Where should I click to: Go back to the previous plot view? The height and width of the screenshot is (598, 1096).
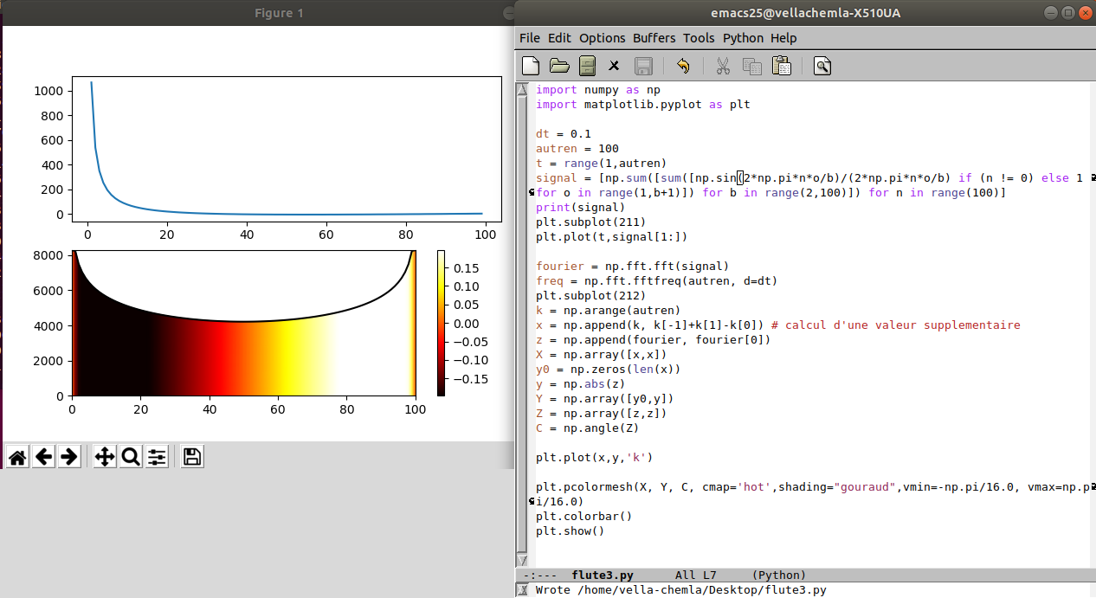pyautogui.click(x=43, y=457)
